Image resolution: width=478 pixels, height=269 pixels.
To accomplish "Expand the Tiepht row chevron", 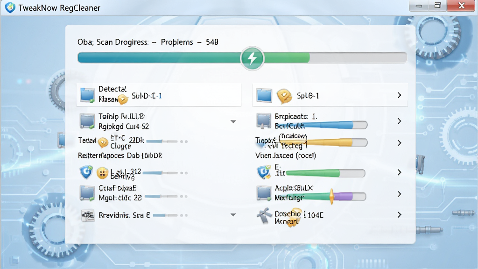I will point(400,143).
